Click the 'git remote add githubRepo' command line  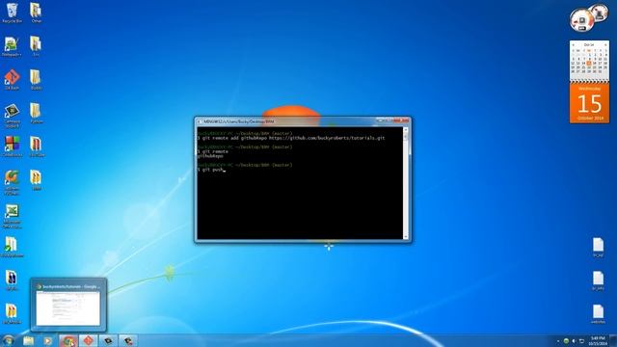coord(291,138)
